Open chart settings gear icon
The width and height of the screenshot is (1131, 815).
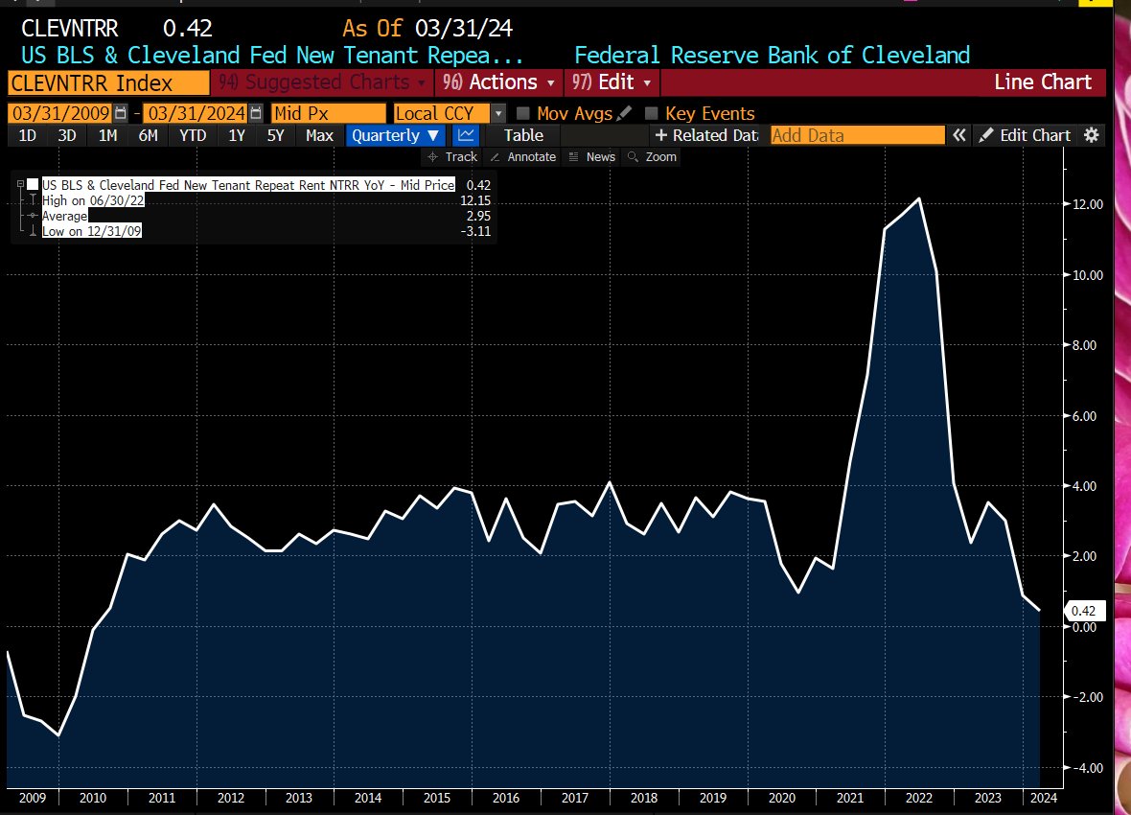click(1091, 135)
